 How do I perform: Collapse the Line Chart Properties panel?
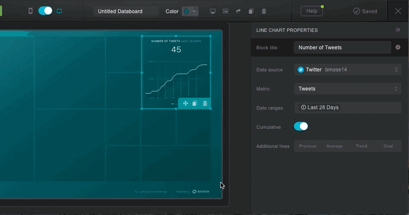point(397,30)
